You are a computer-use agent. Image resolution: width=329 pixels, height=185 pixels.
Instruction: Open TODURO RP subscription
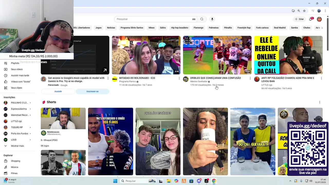point(17,127)
